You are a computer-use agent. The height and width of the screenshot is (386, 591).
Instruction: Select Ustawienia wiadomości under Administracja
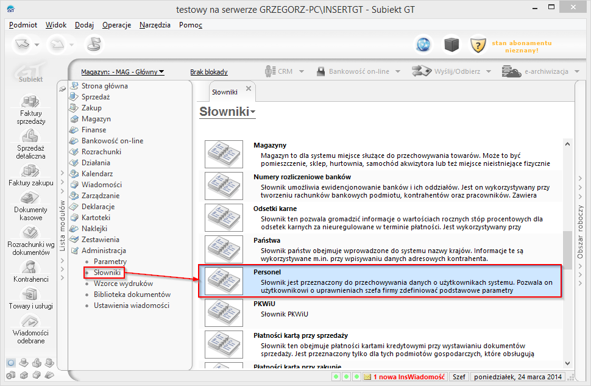(x=131, y=306)
